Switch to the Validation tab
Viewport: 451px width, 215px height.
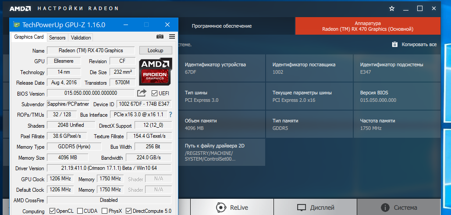point(81,37)
